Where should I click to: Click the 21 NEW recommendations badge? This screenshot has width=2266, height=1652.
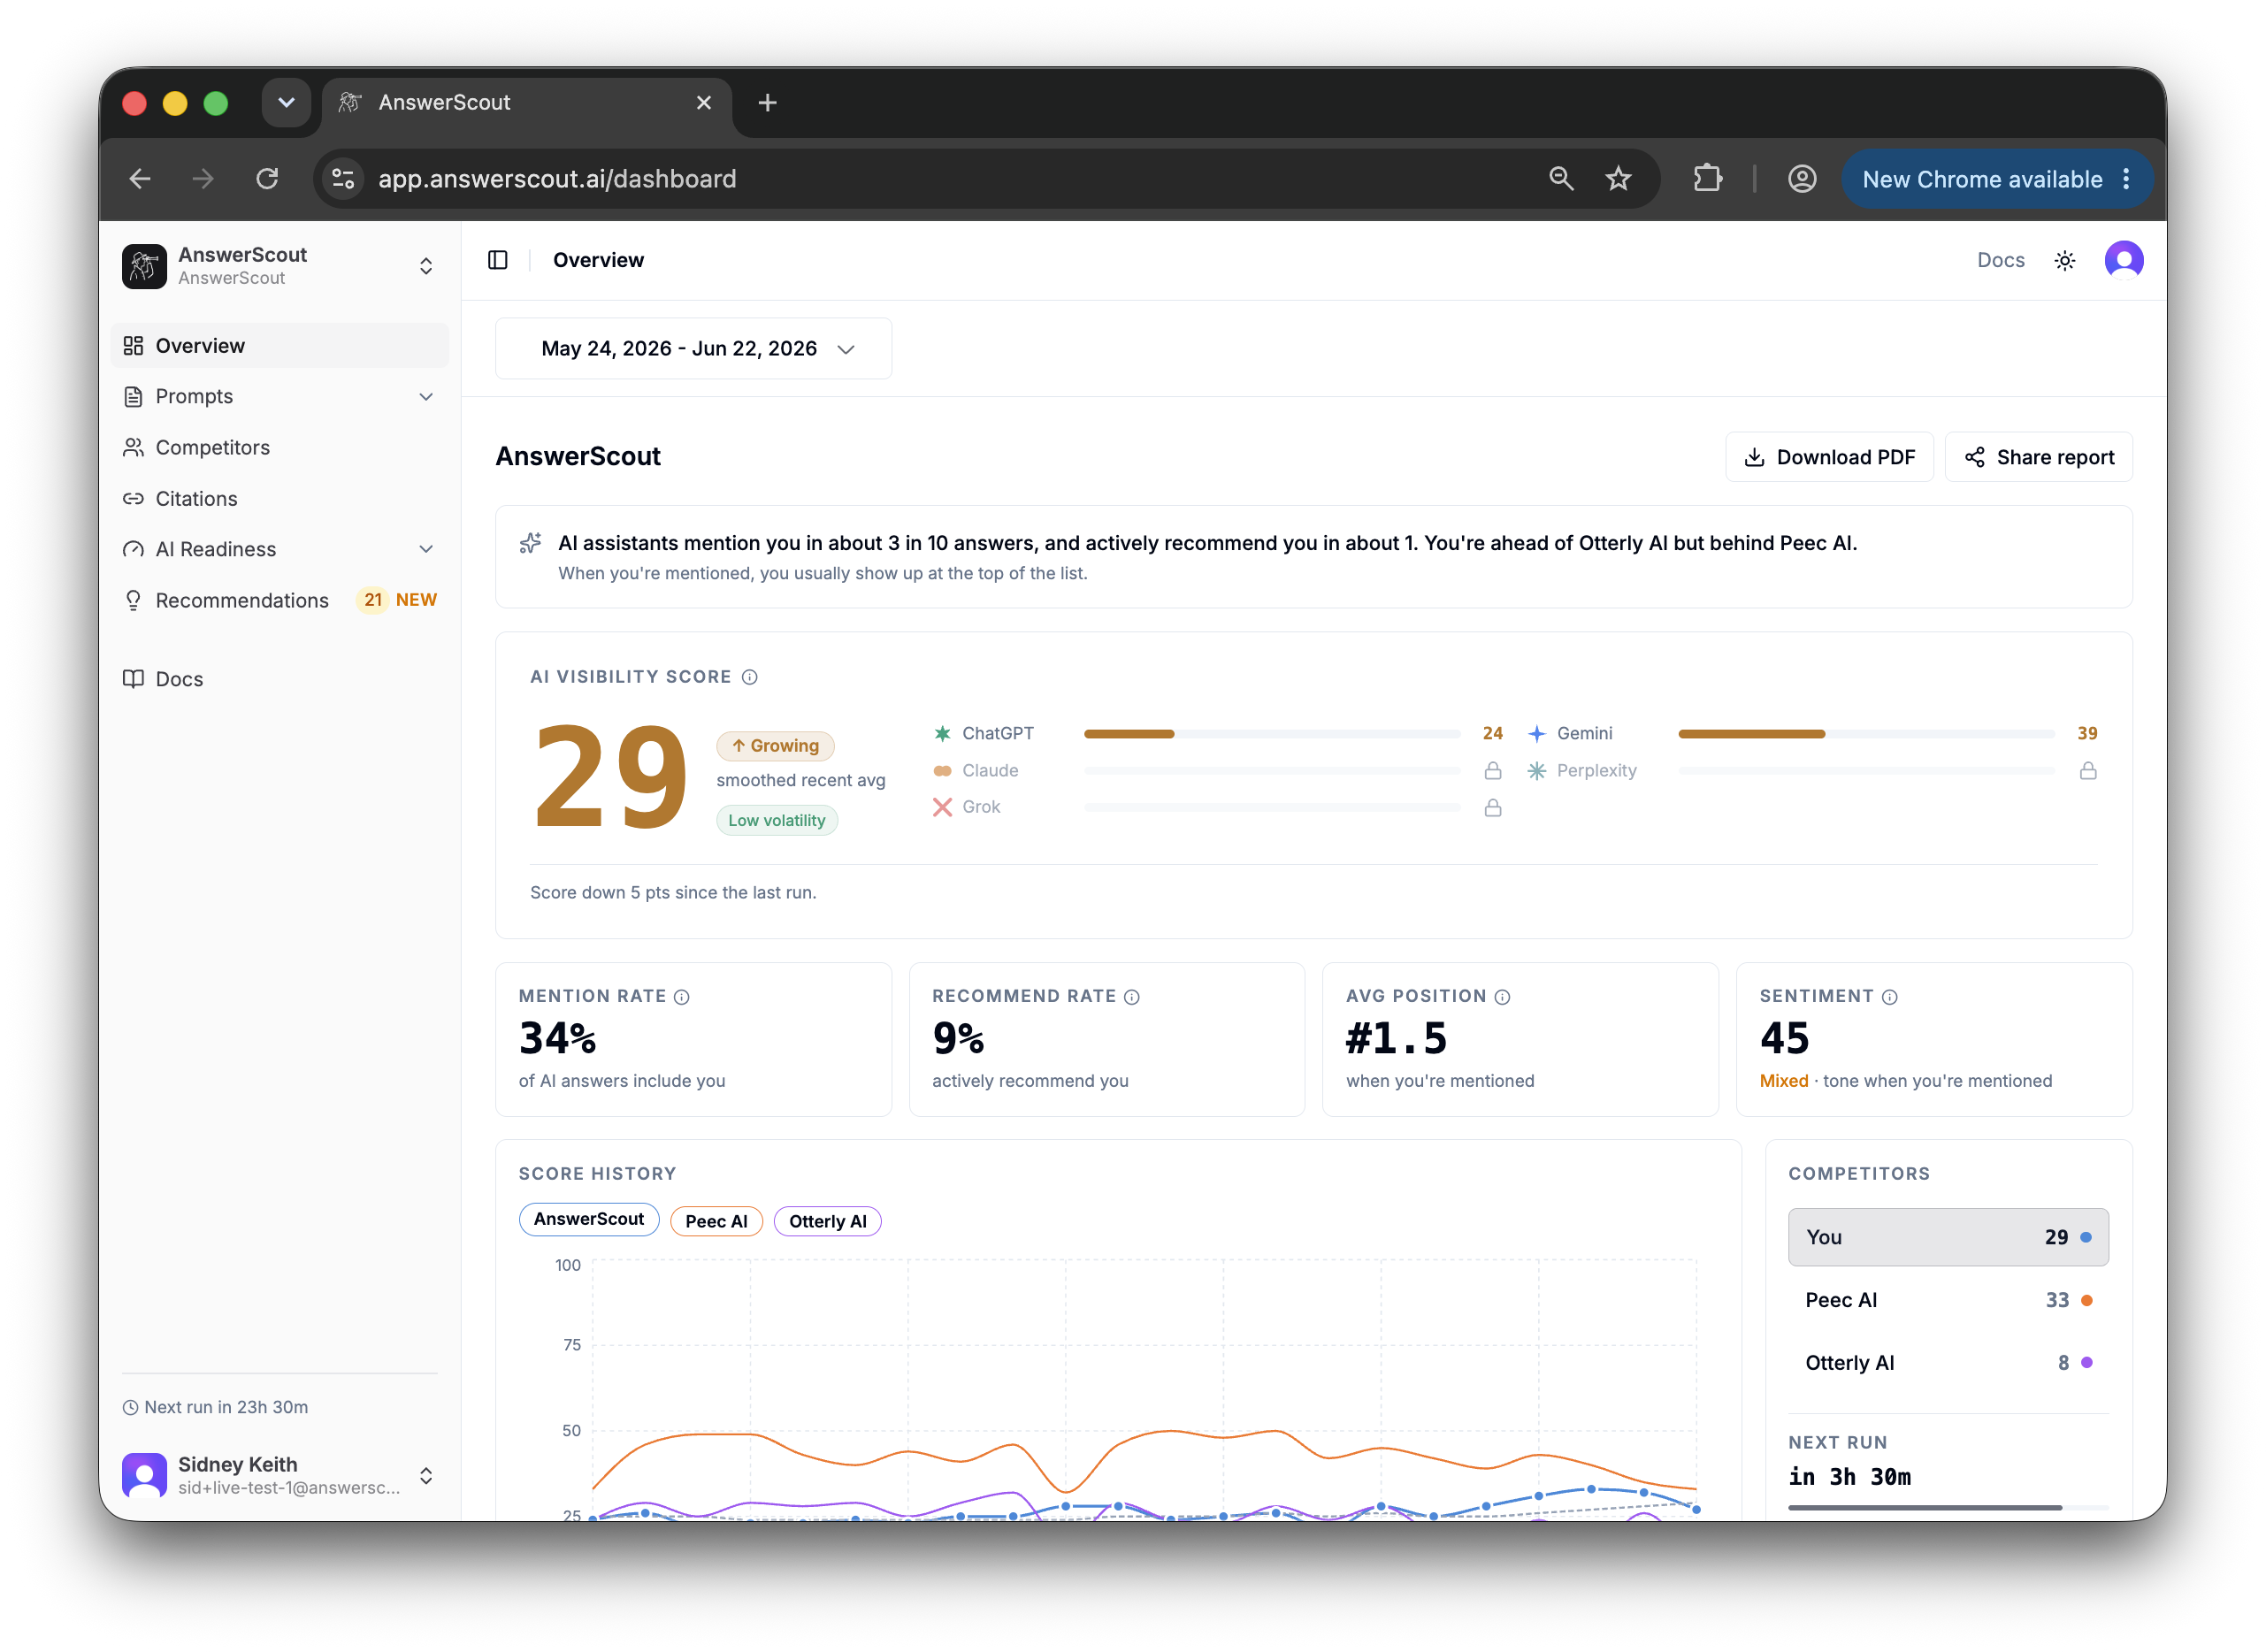click(x=399, y=600)
